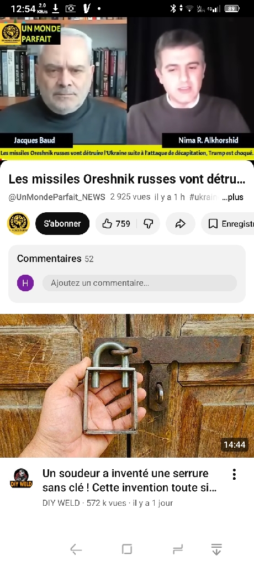Tap the square home navigation button
The height and width of the screenshot is (566, 254).
[126, 549]
